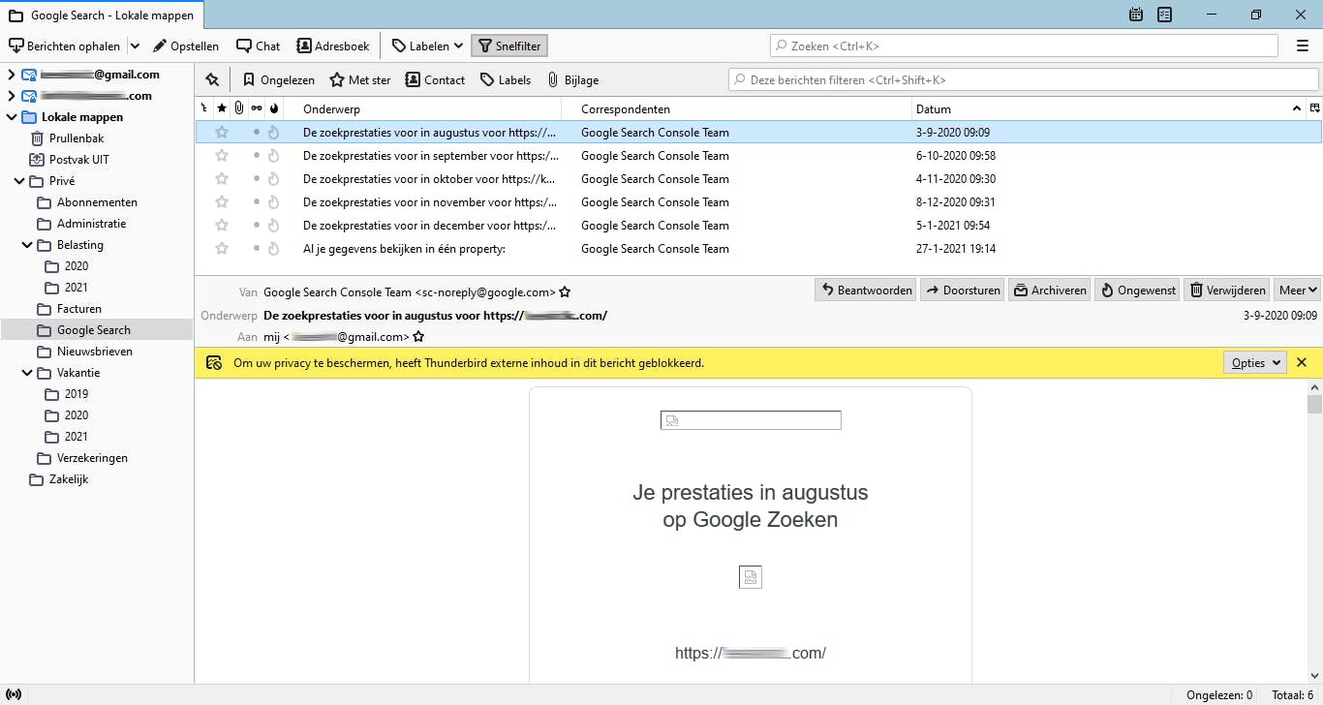Open the Meer dropdown in message header
1323x705 pixels.
click(1298, 290)
